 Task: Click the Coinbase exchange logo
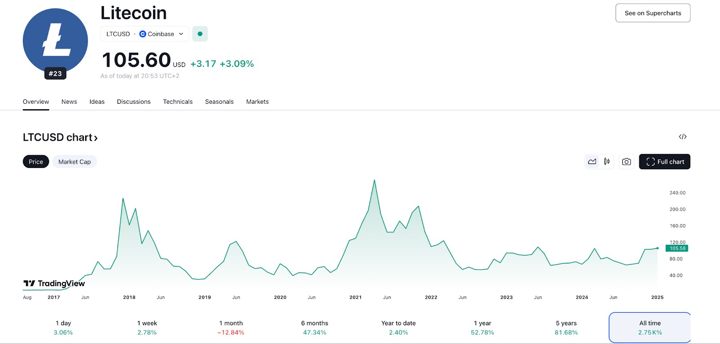(x=143, y=34)
